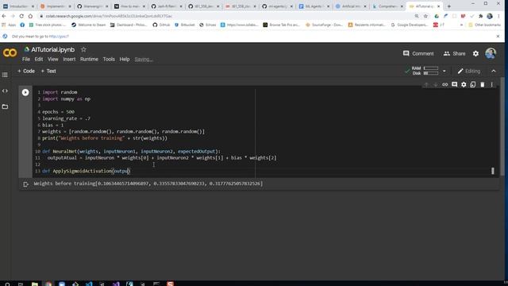
Task: Delete the cell with trash icon
Action: 483,85
